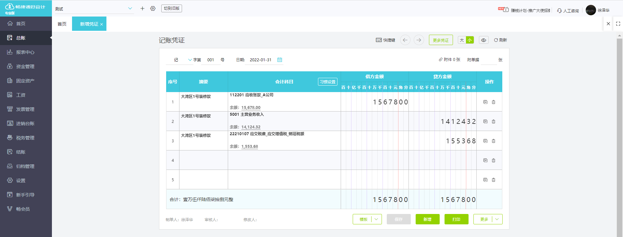The width and height of the screenshot is (623, 237).
Task: Go to previous voucher with left arrow
Action: pos(405,40)
